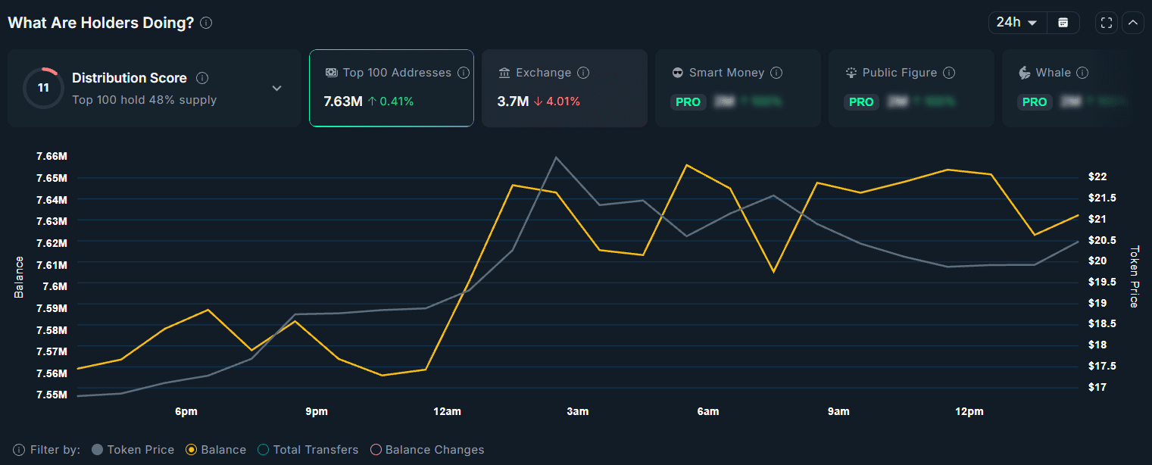Click the What Are Holders Doing heading
Viewport: 1152px width, 465px height.
coord(98,22)
